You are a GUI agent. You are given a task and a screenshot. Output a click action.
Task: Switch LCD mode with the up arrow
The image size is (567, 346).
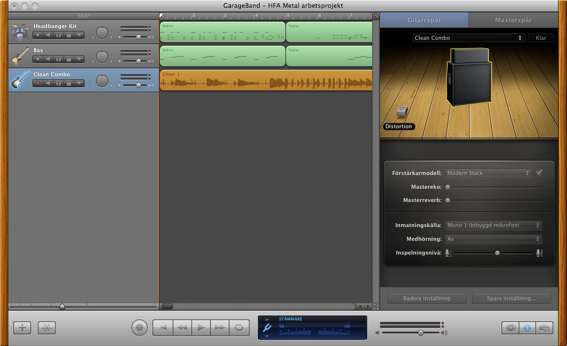[267, 319]
